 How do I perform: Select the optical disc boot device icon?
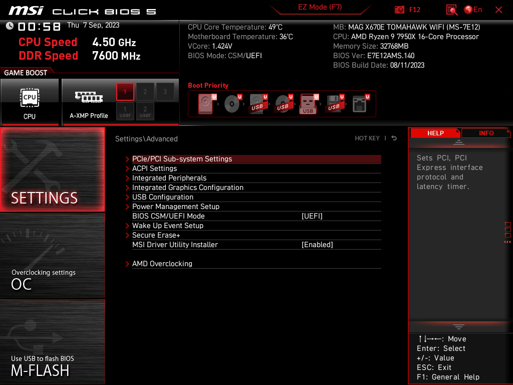click(x=232, y=104)
